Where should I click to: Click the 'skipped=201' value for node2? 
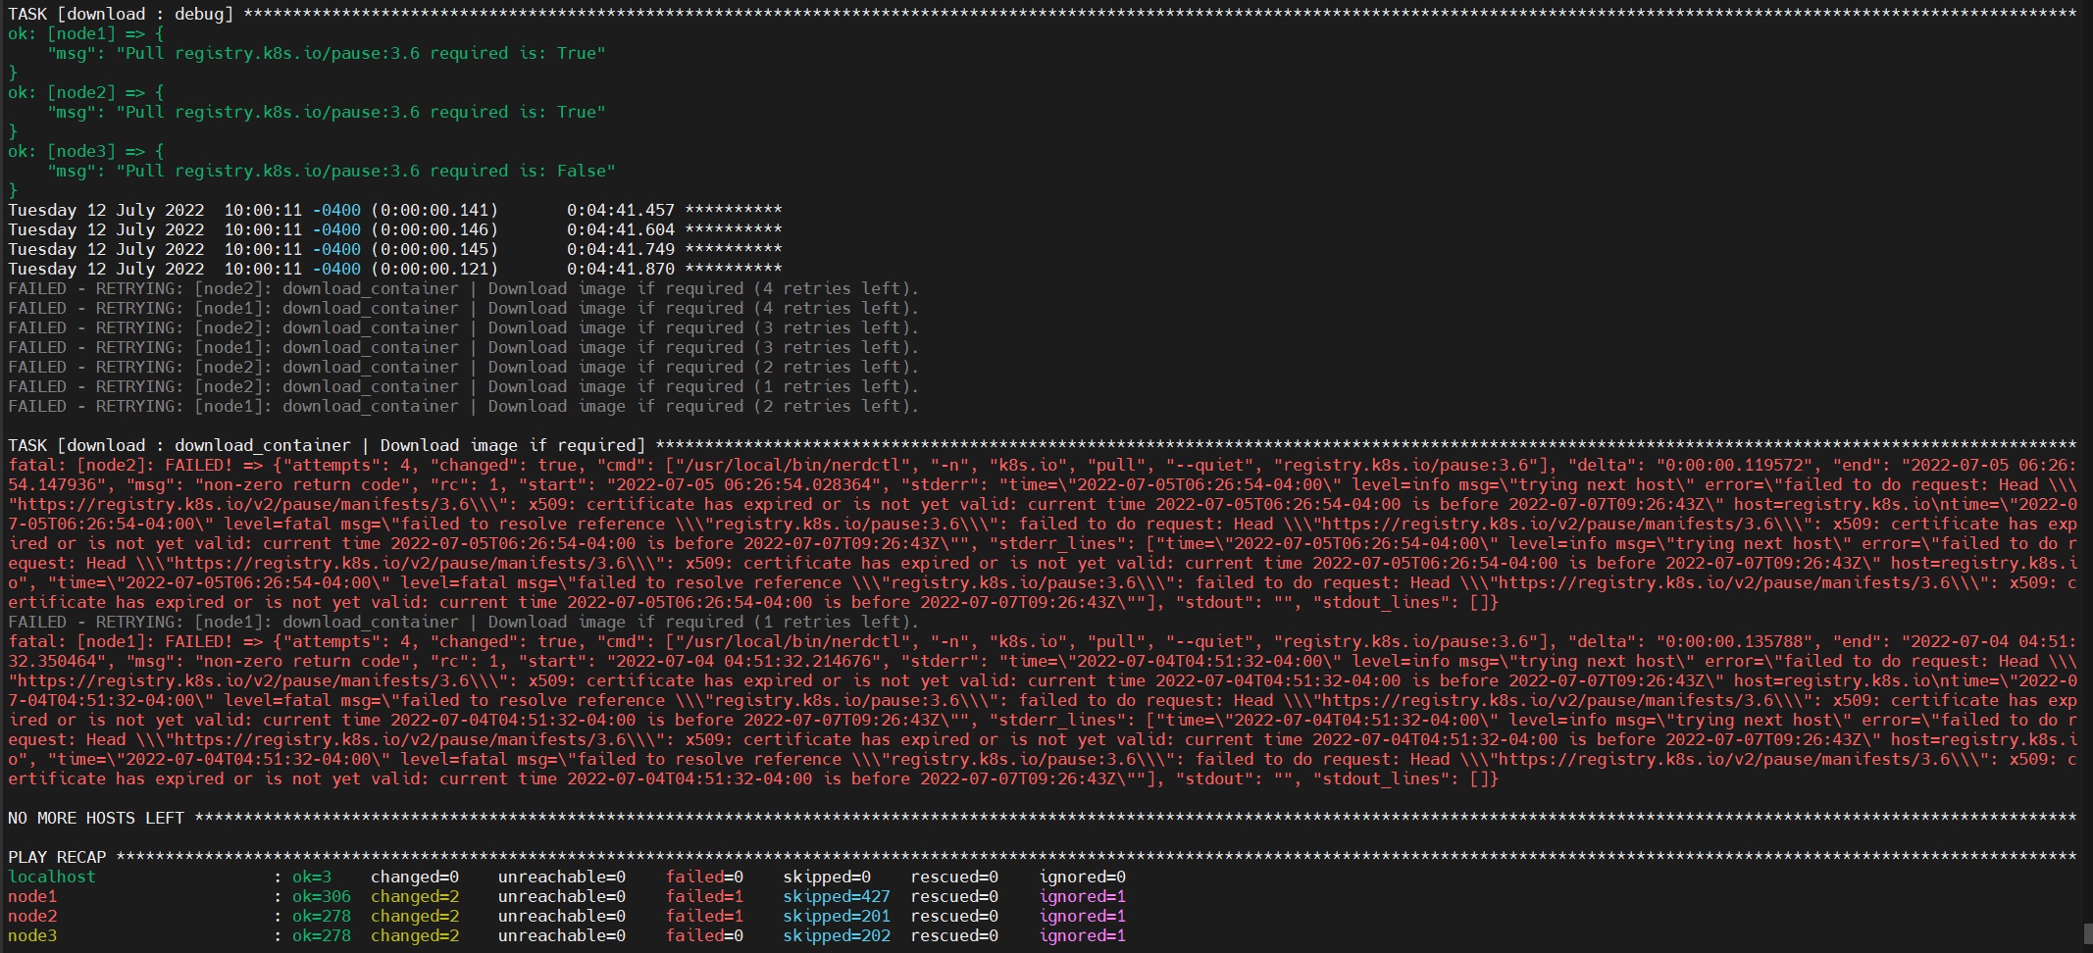(837, 916)
